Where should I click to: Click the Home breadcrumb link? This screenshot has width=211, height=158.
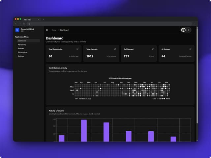coord(54,30)
